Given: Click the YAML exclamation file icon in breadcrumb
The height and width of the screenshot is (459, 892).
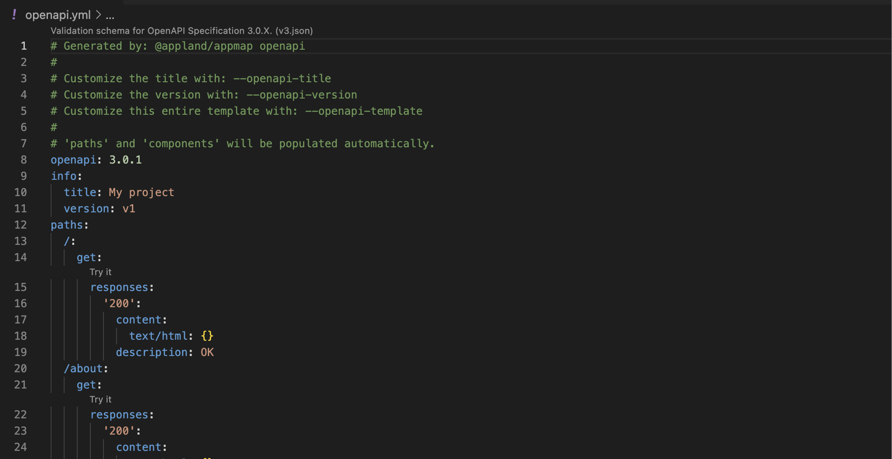Looking at the screenshot, I should point(14,15).
